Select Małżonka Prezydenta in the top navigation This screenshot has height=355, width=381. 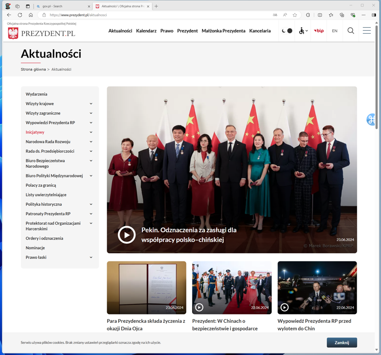click(x=223, y=31)
